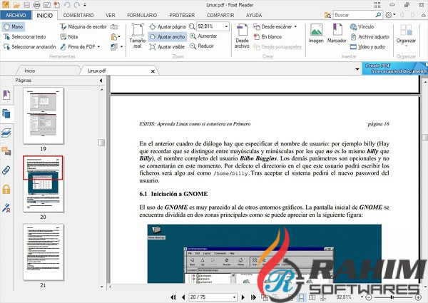Add a Marcador bookmark
The height and width of the screenshot is (303, 428).
click(x=337, y=34)
